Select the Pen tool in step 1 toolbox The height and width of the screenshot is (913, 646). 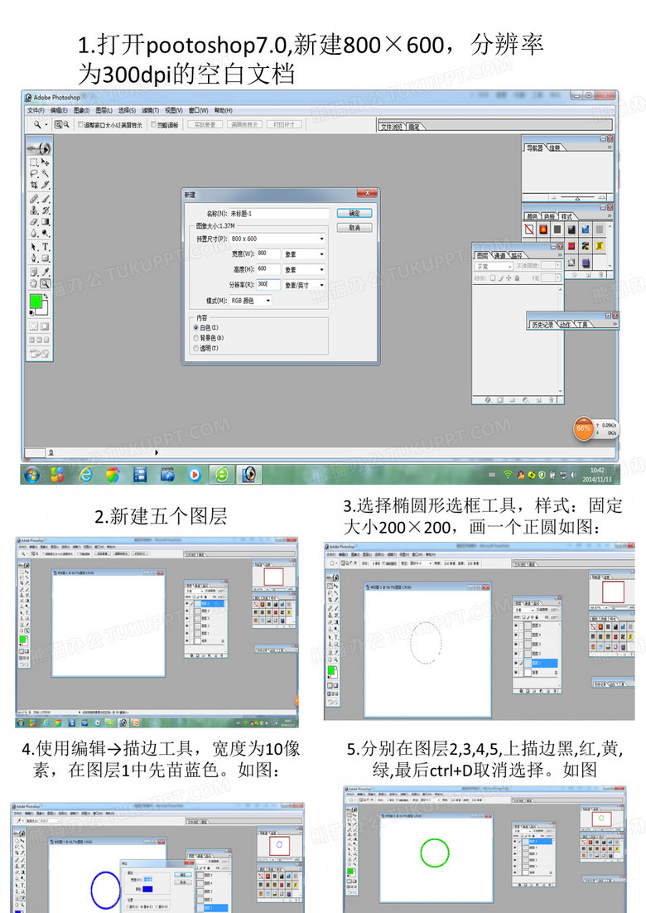[34, 258]
